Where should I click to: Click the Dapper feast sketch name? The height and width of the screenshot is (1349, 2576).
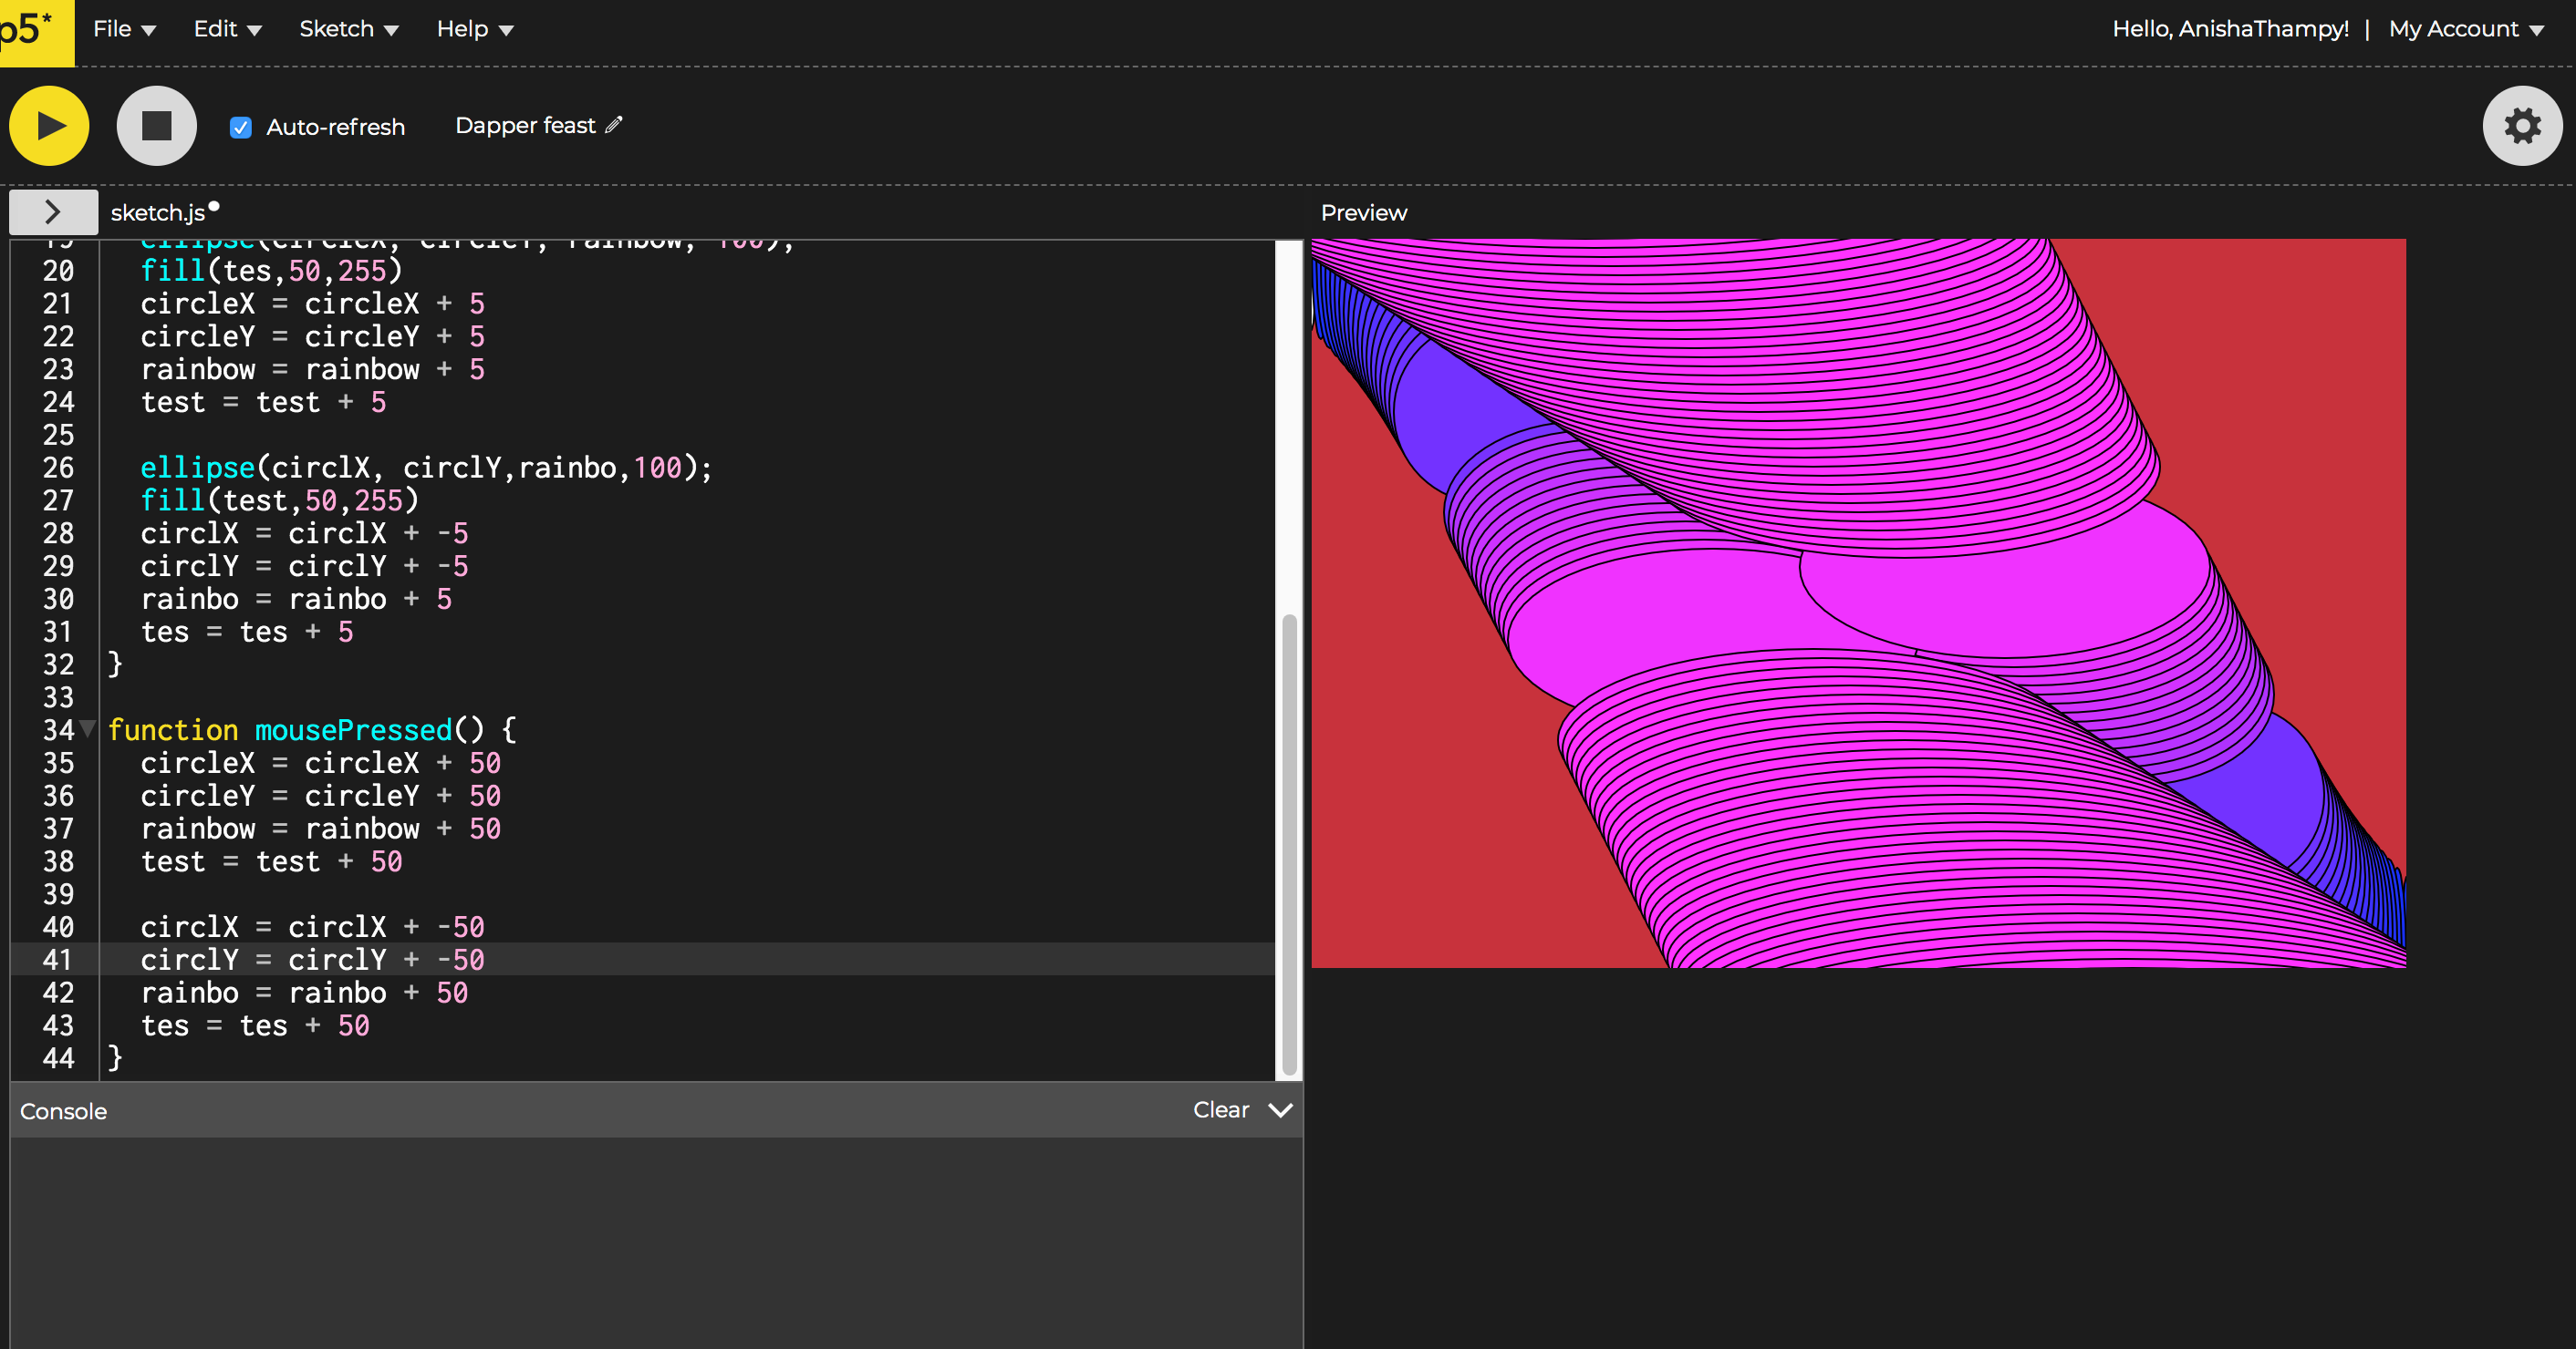click(525, 125)
